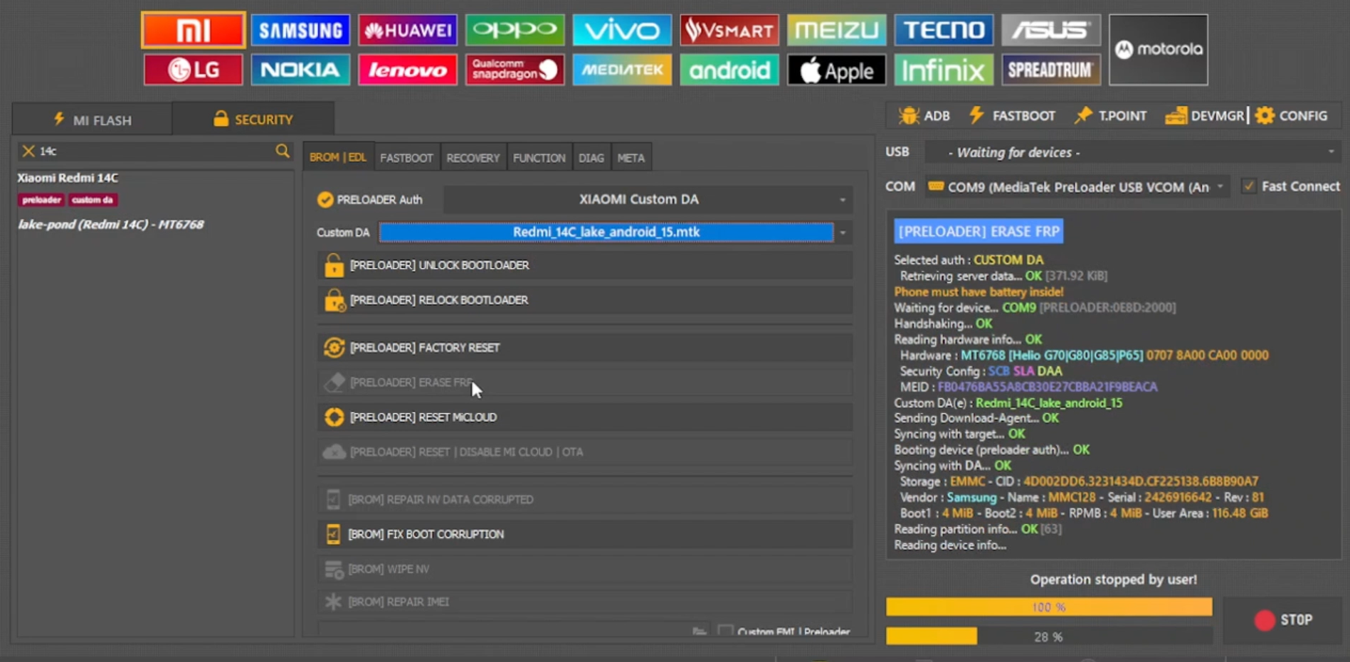Open the Nokia brand module

tap(300, 70)
